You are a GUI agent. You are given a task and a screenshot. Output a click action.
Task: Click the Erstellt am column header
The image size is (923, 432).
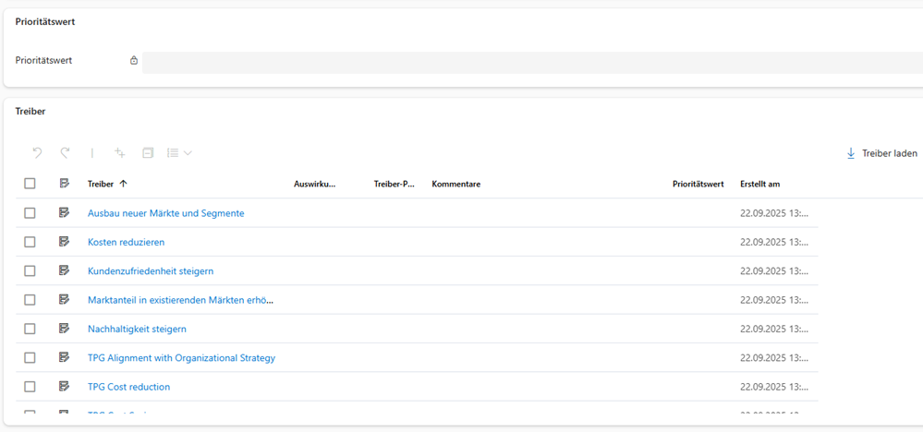[x=759, y=184]
